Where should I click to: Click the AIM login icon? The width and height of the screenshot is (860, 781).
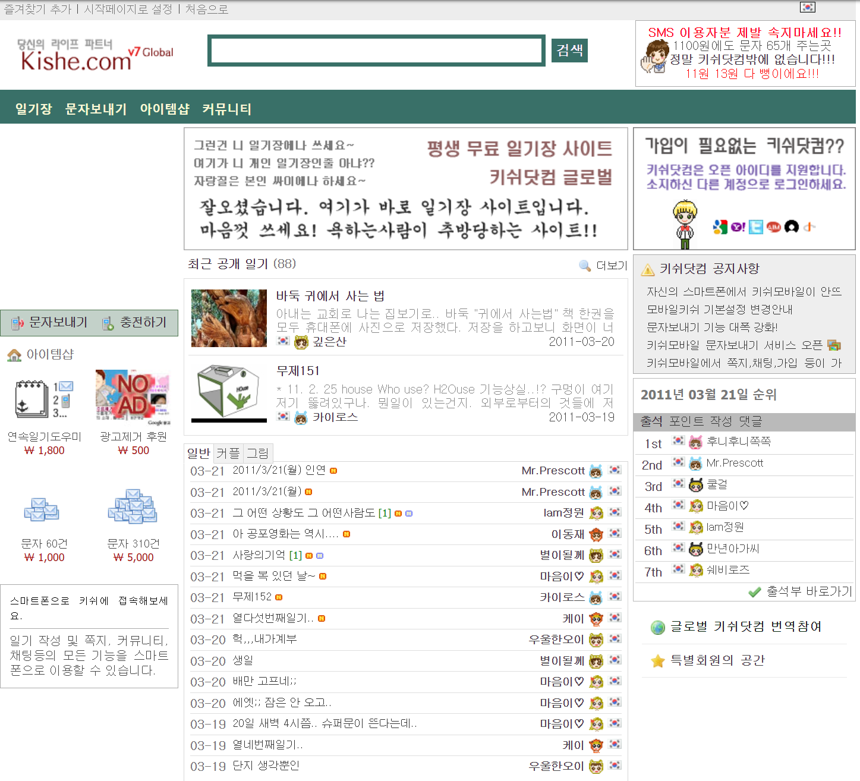pos(773,227)
